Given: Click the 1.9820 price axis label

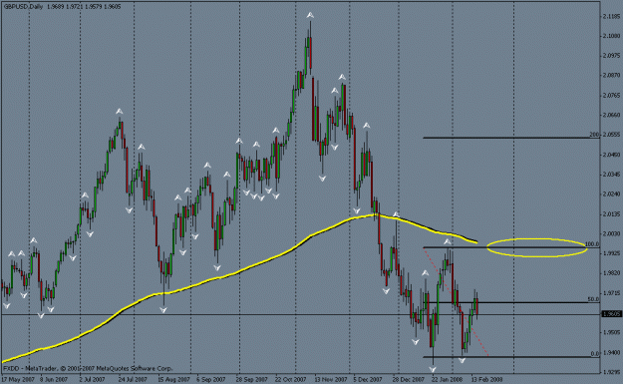Looking at the screenshot, I should coord(611,273).
